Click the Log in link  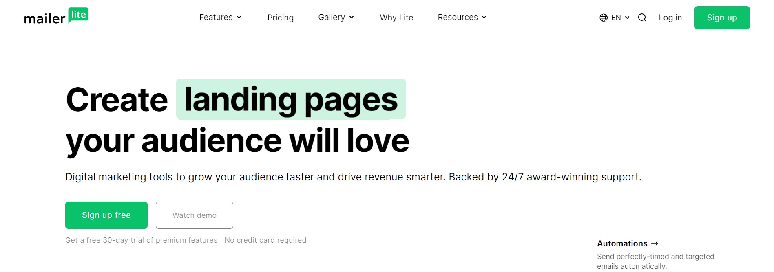point(670,18)
